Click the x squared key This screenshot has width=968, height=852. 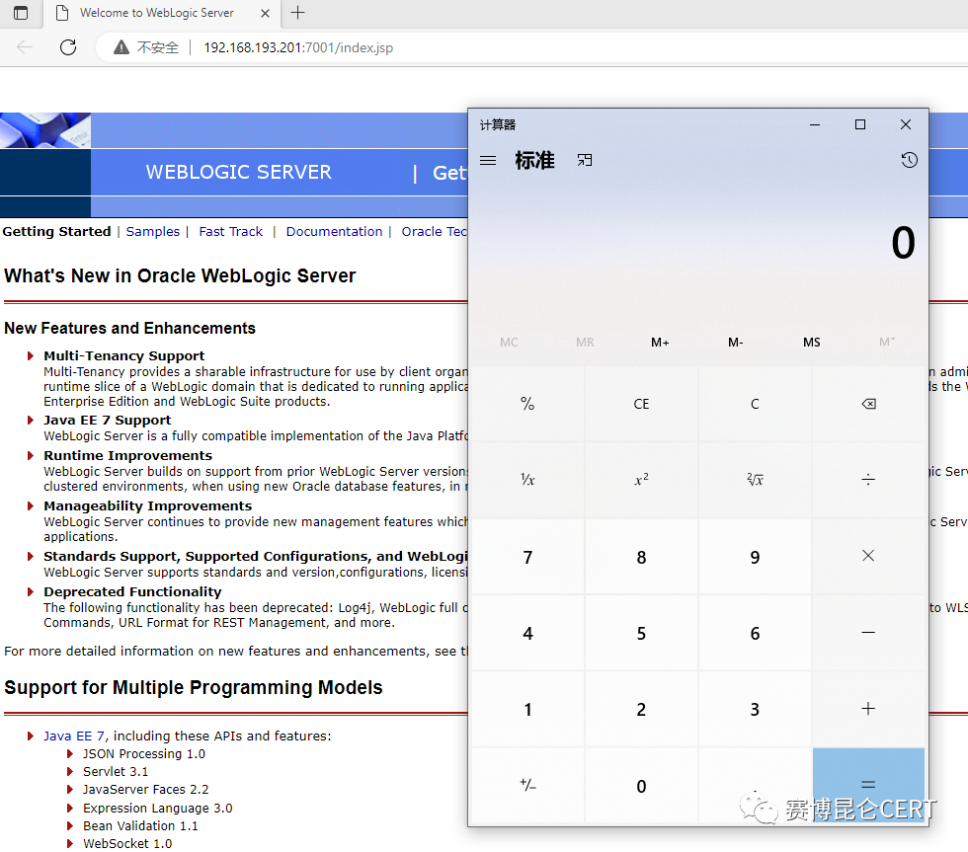(x=641, y=480)
